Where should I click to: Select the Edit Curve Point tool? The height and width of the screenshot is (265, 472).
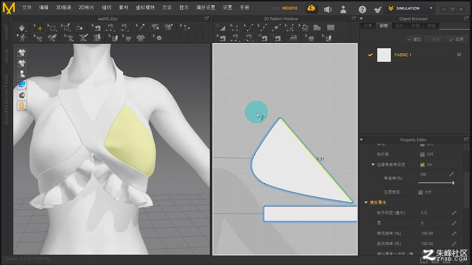(x=262, y=28)
